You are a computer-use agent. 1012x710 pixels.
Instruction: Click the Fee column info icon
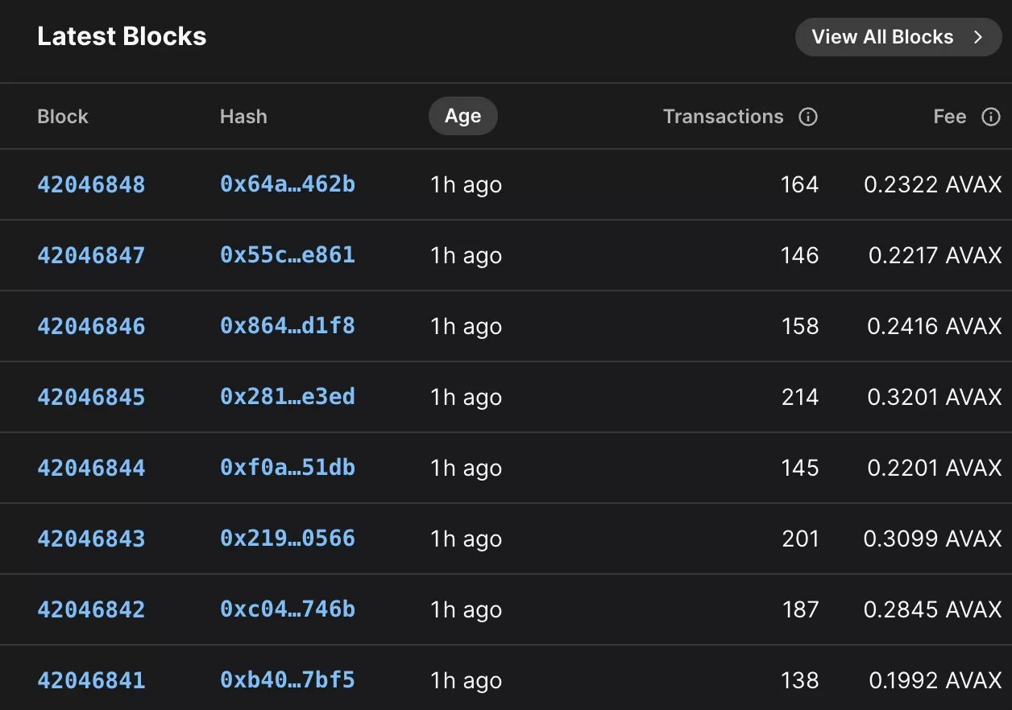point(990,117)
